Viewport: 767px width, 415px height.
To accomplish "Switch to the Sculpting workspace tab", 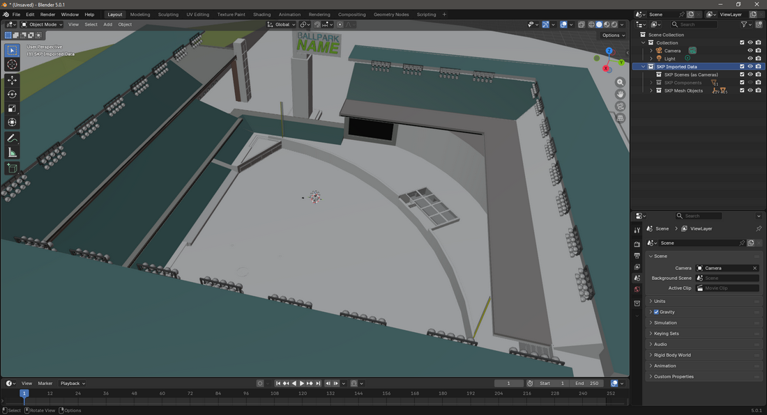I will tap(168, 15).
